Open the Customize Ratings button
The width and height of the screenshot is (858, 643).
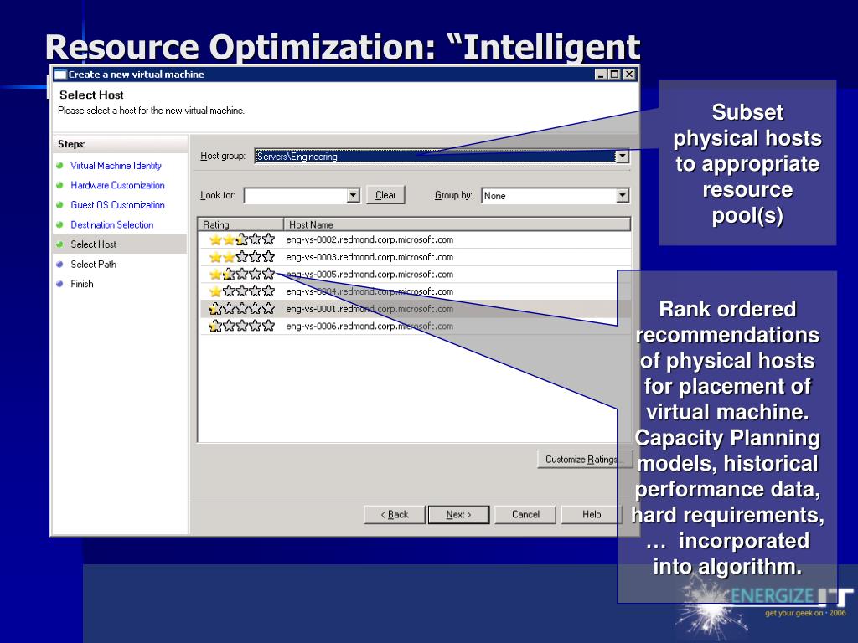pyautogui.click(x=584, y=460)
